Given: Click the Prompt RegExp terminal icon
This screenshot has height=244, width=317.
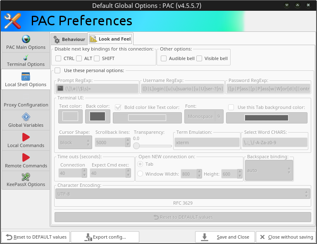Looking at the screenshot, I should [60, 88].
